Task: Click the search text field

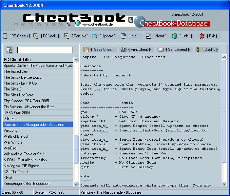Action: tap(45, 50)
